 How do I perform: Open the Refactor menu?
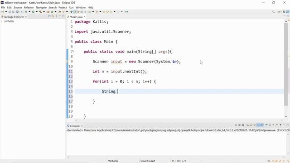[x=29, y=7]
